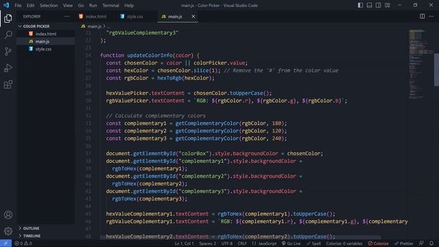Toggle the bottom panel layout button

point(369,5)
